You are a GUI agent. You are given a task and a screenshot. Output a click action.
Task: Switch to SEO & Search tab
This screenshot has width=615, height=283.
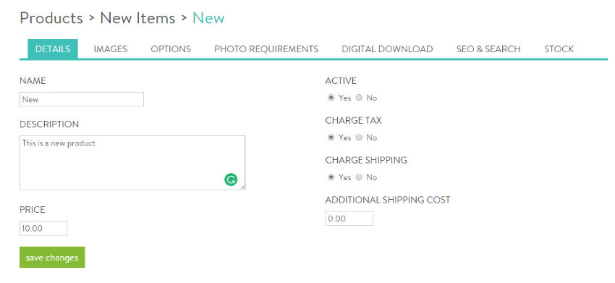pyautogui.click(x=488, y=49)
